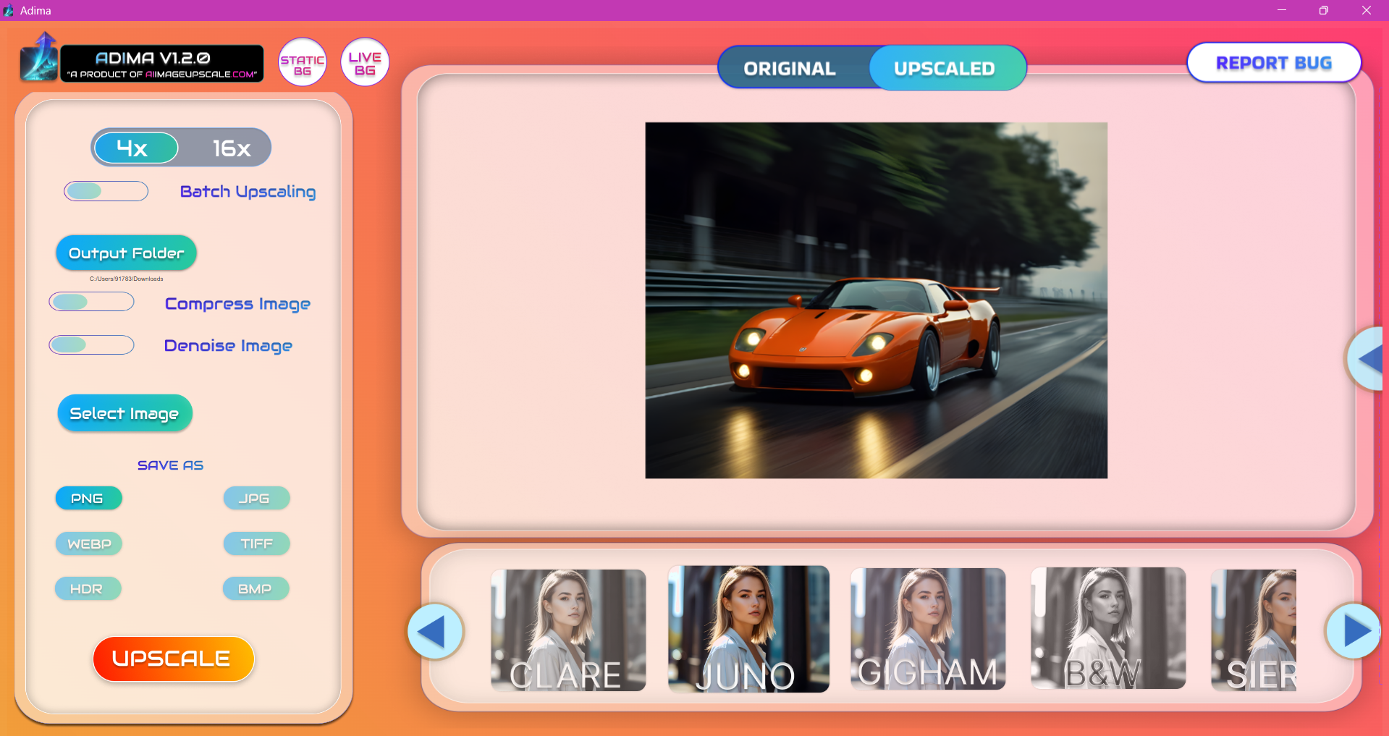
Task: Click the side panel arrow at the right edge
Action: click(x=1365, y=359)
